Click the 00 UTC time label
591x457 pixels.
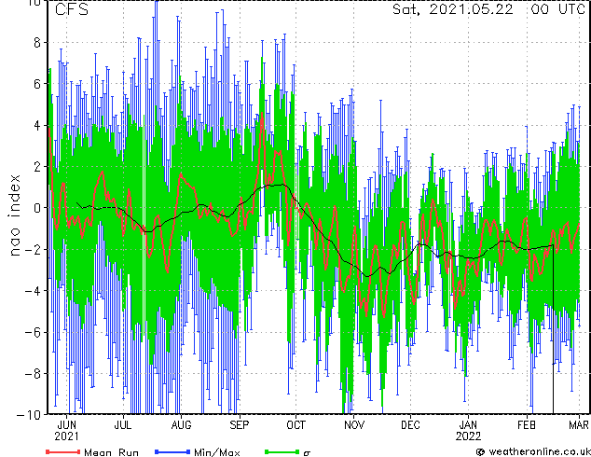click(x=557, y=9)
